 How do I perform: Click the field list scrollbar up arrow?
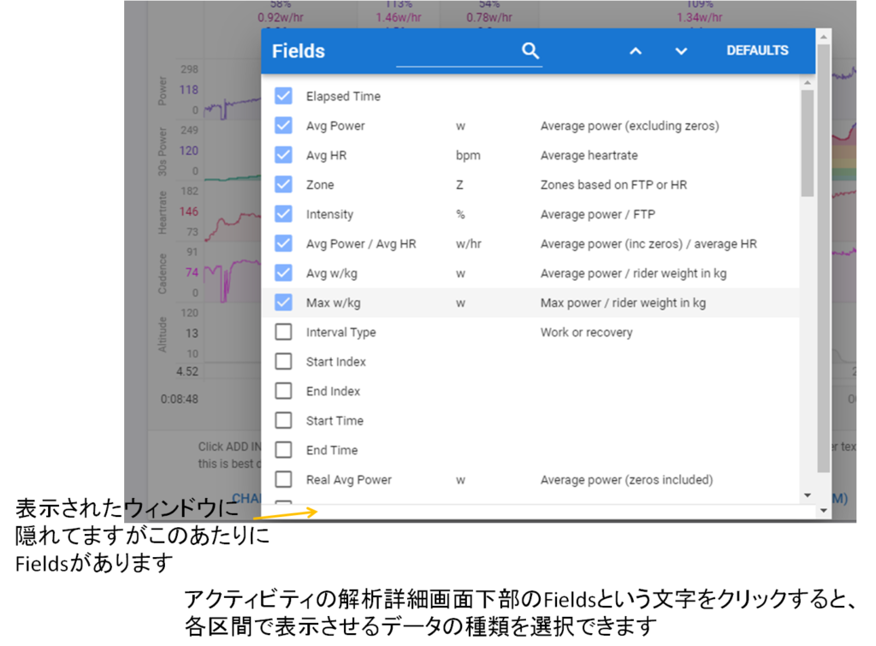pos(808,83)
